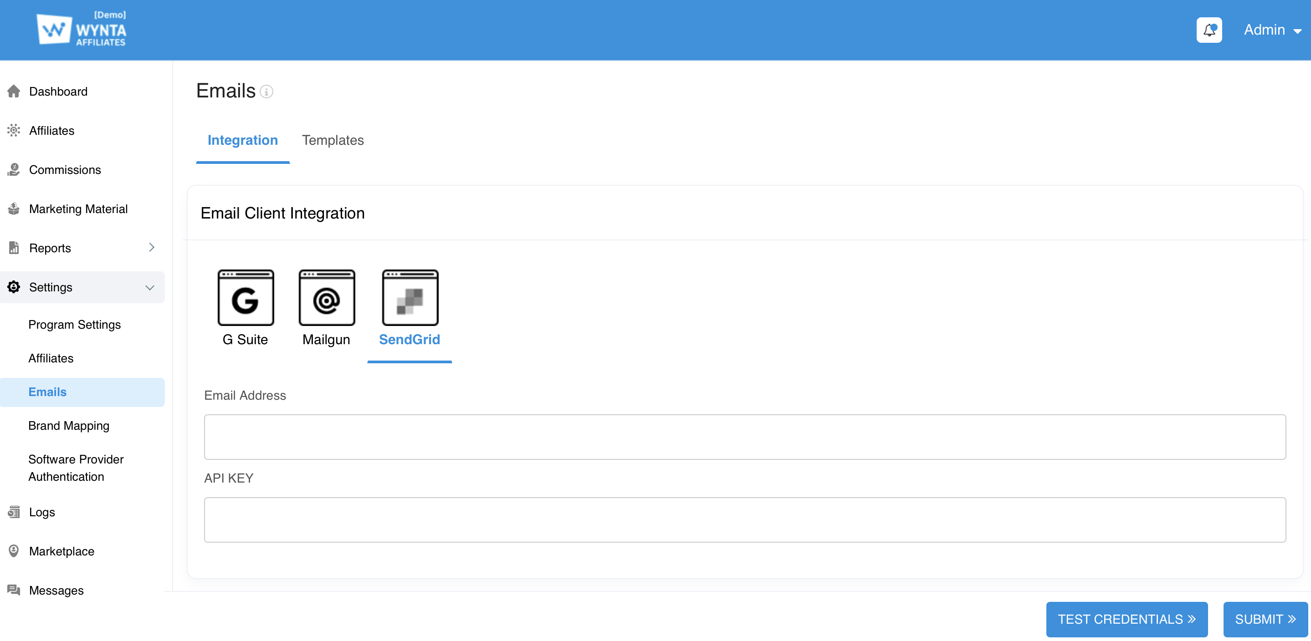Select the Marketplace sidebar icon
The width and height of the screenshot is (1311, 641).
pyautogui.click(x=14, y=551)
